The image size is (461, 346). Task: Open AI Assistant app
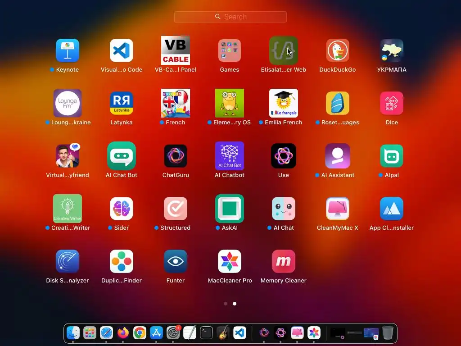338,156
